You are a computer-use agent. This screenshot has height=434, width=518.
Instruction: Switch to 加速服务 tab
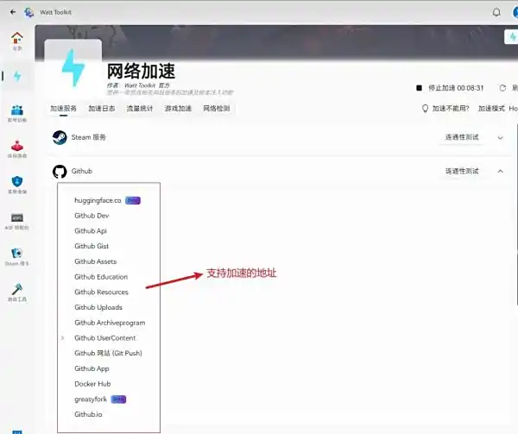pos(63,109)
